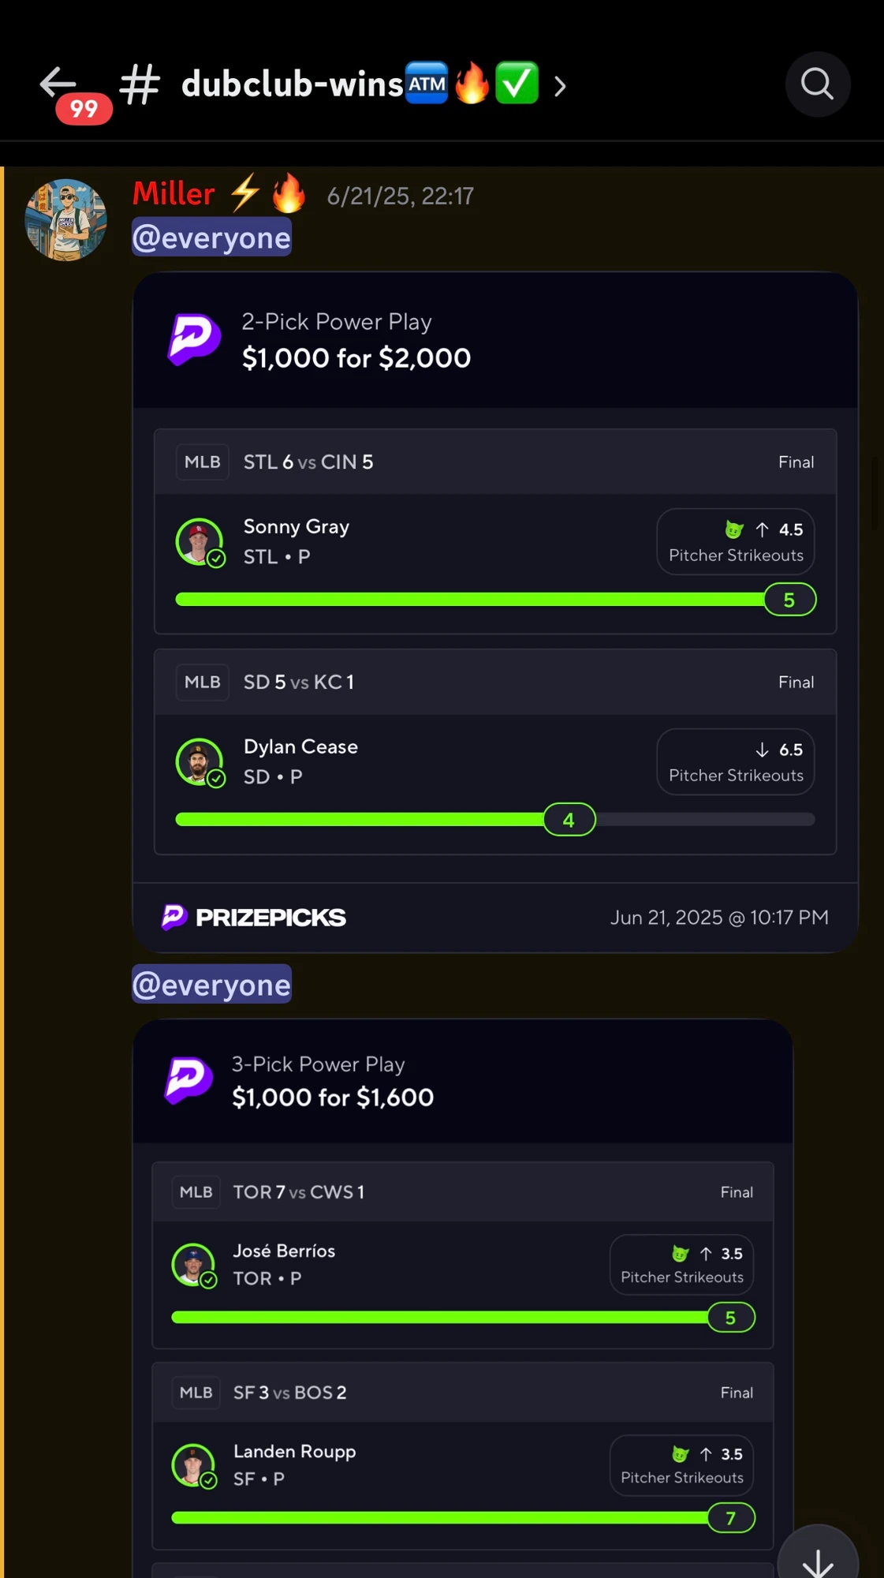The image size is (884, 1578).
Task: Open the search magnifier icon
Action: tap(818, 84)
